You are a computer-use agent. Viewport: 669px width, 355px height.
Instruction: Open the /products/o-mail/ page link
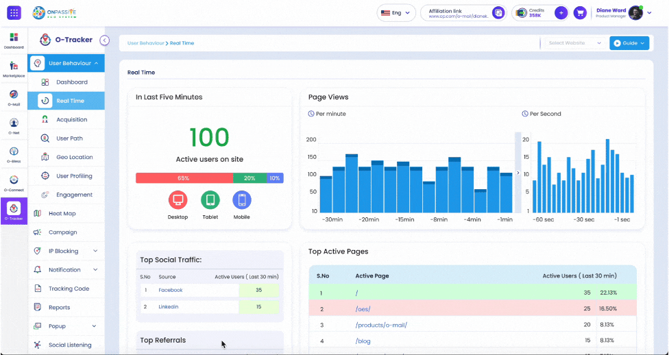coord(381,325)
